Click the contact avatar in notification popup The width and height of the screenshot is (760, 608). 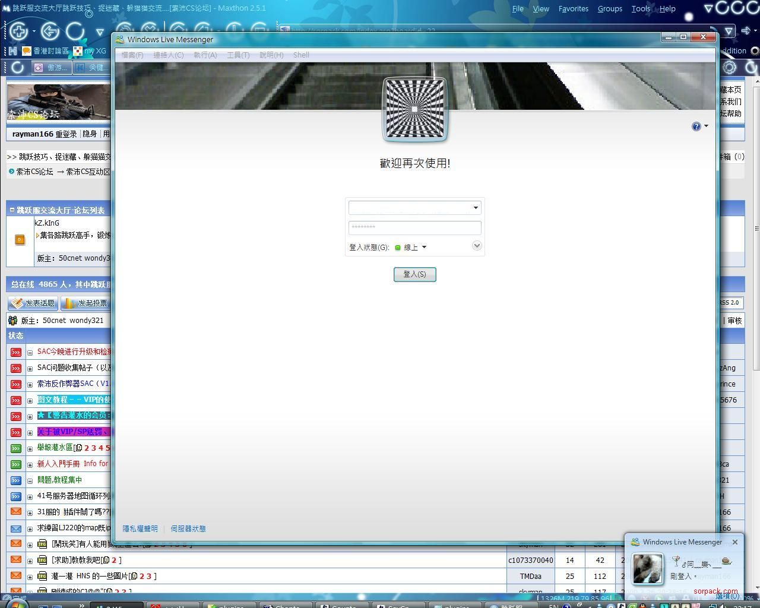pos(647,569)
